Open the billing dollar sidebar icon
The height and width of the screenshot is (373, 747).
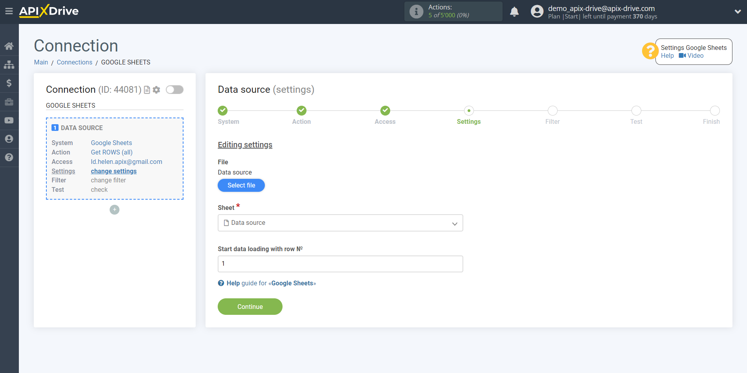point(9,83)
